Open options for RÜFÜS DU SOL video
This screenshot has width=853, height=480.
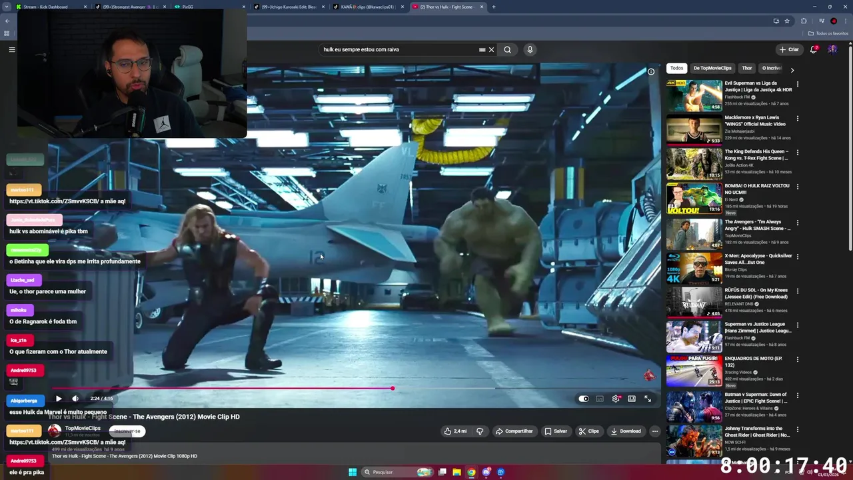pyautogui.click(x=797, y=291)
